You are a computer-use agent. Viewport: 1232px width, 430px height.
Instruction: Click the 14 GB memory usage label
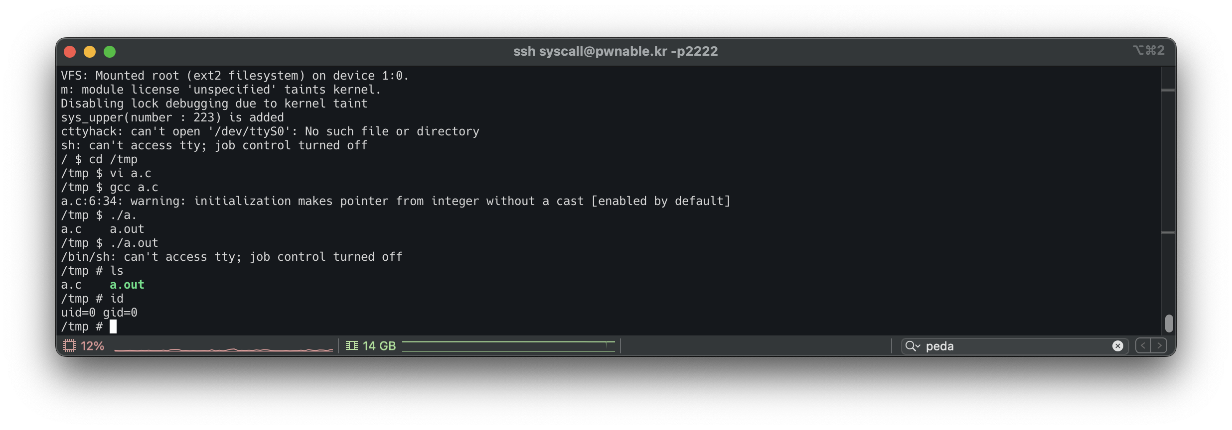[x=379, y=346]
